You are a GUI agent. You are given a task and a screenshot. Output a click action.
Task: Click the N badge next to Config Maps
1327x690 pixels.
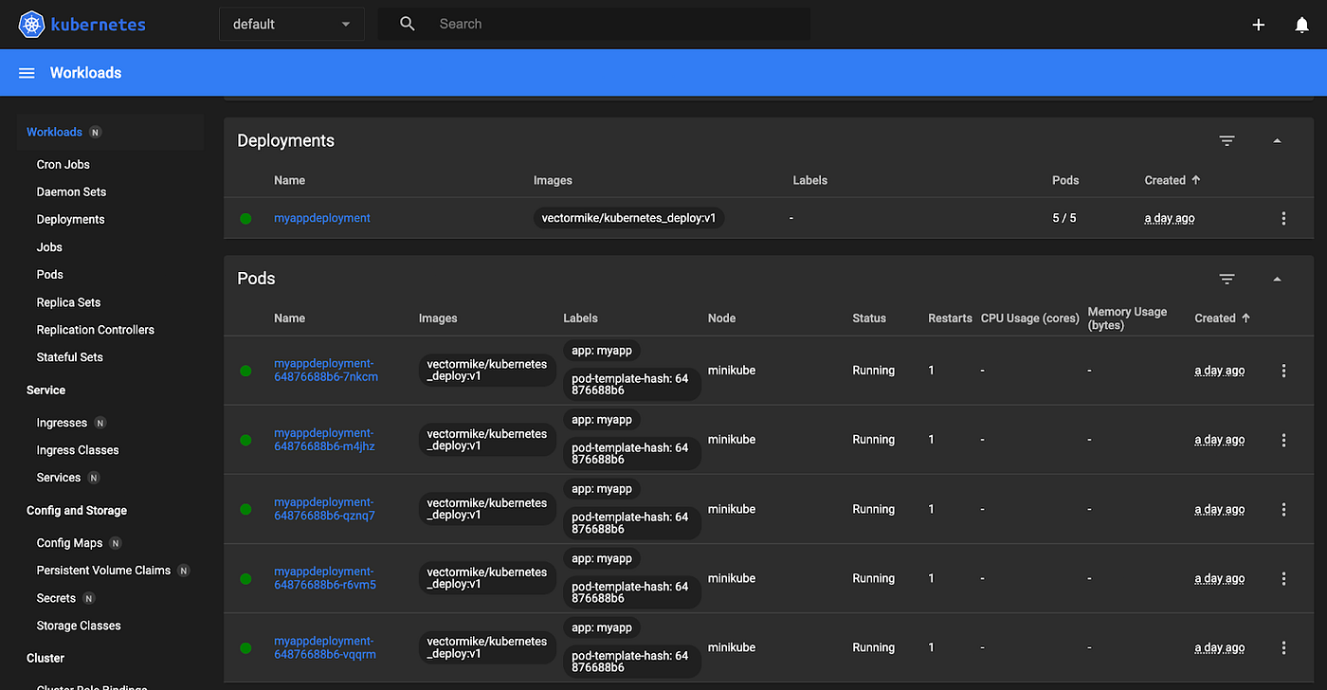[116, 543]
